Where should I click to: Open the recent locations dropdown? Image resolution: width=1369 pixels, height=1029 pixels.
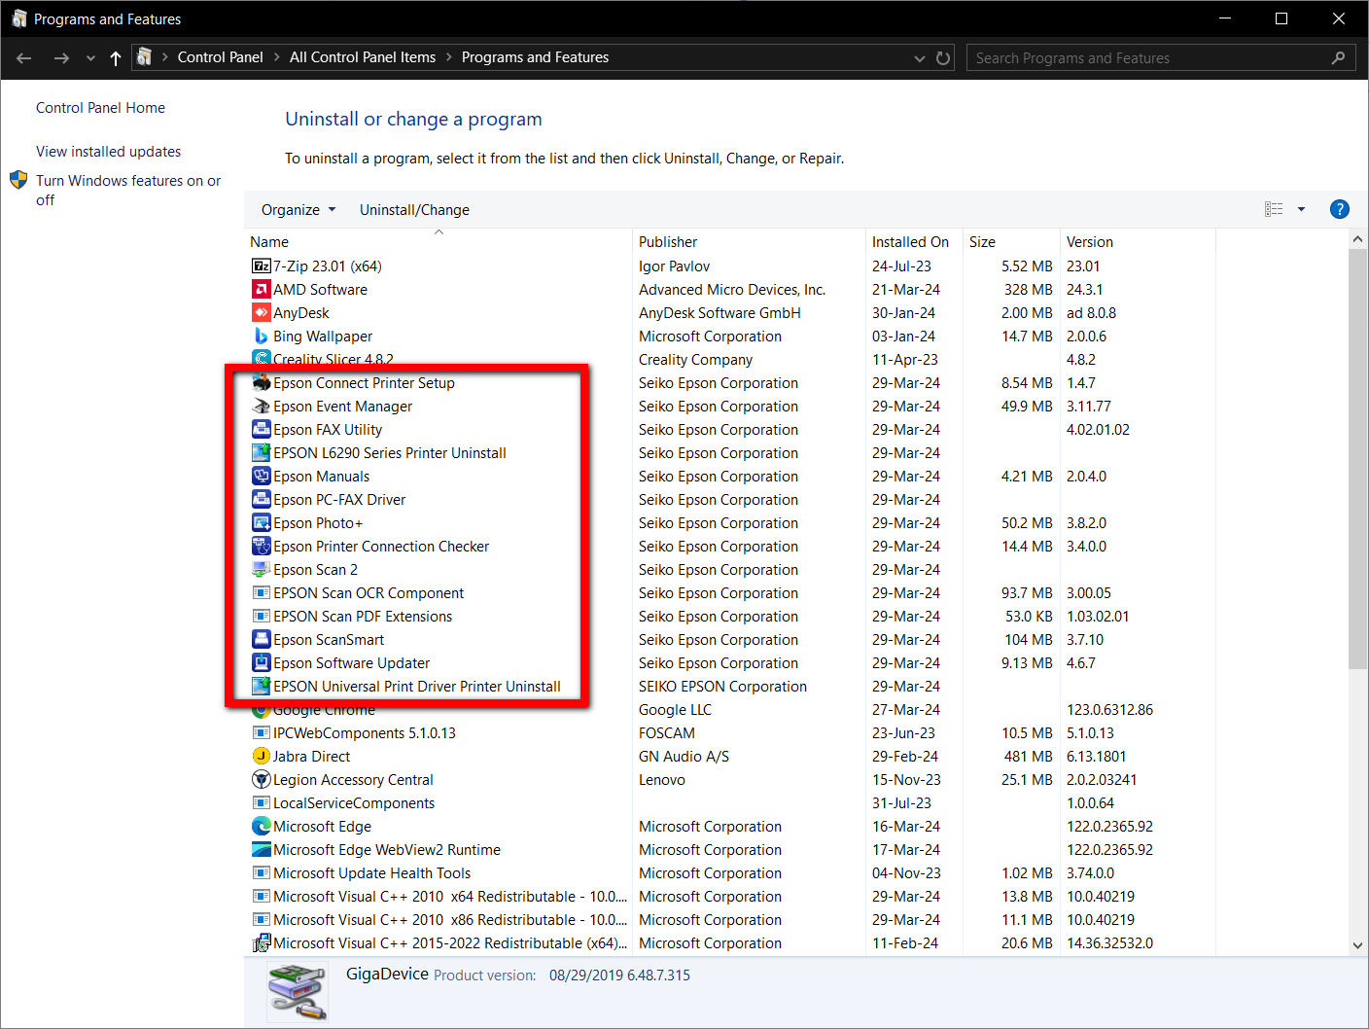click(90, 58)
